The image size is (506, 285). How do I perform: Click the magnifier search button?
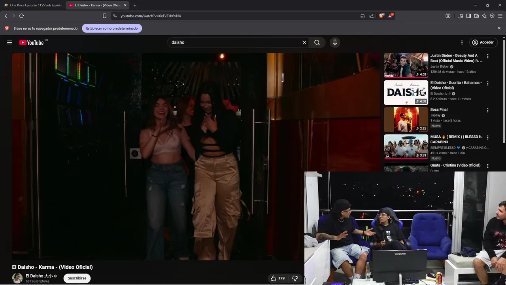pos(317,42)
